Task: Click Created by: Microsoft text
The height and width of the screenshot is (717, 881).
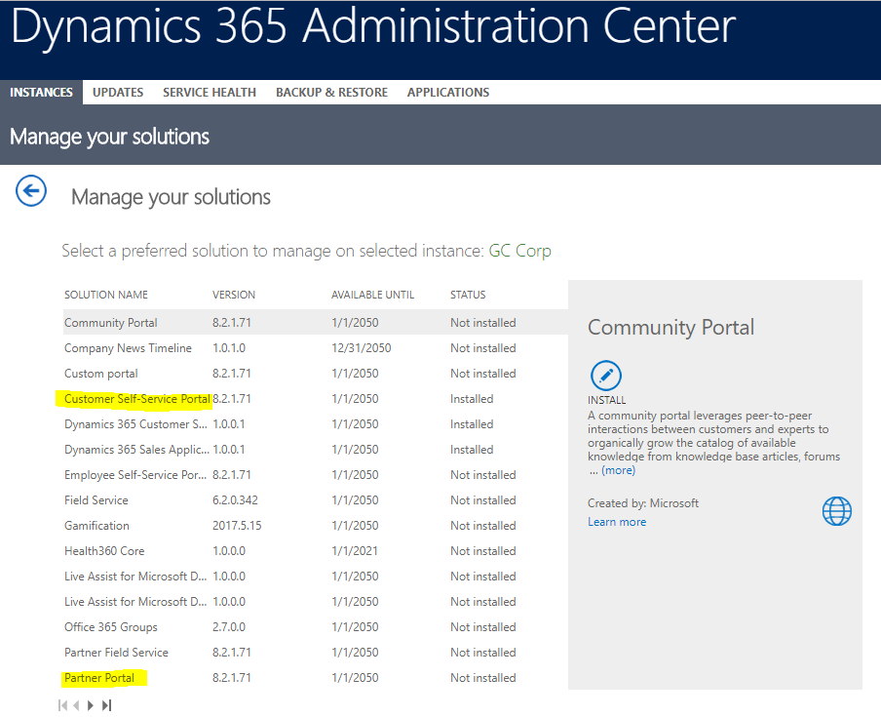Action: click(x=643, y=503)
